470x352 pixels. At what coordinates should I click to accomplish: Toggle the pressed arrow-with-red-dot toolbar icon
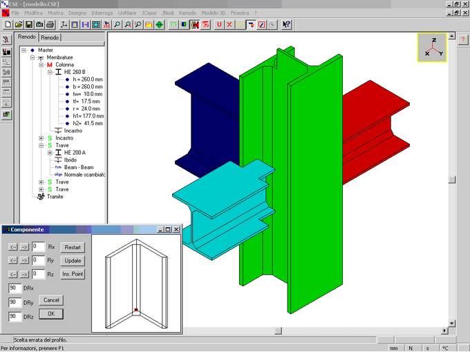[251, 25]
